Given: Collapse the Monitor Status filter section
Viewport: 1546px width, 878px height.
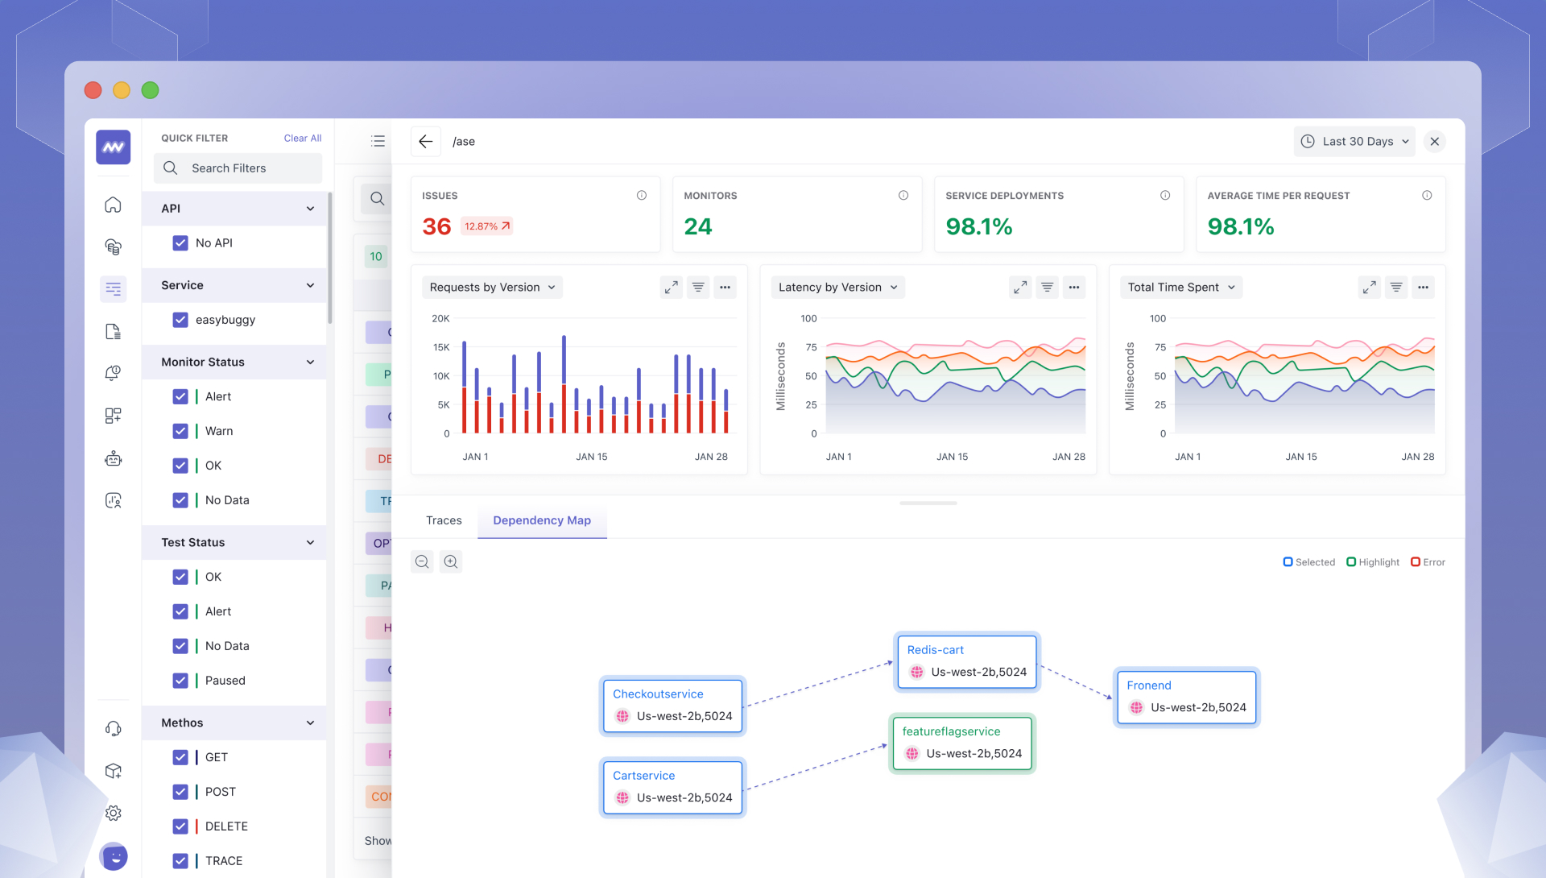Looking at the screenshot, I should point(311,362).
